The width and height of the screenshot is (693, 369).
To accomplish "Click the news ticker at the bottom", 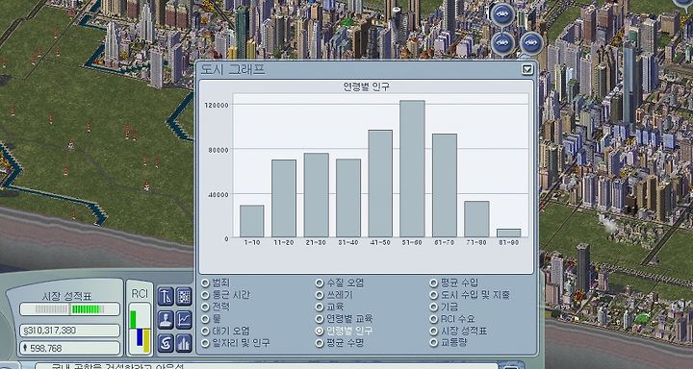I will click(x=266, y=366).
